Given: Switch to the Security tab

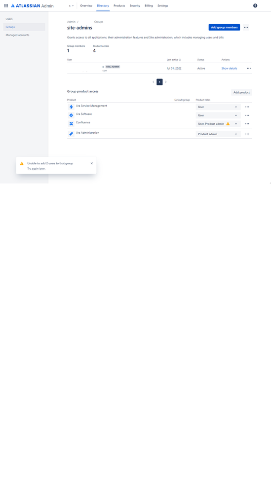Looking at the screenshot, I should click(135, 5).
